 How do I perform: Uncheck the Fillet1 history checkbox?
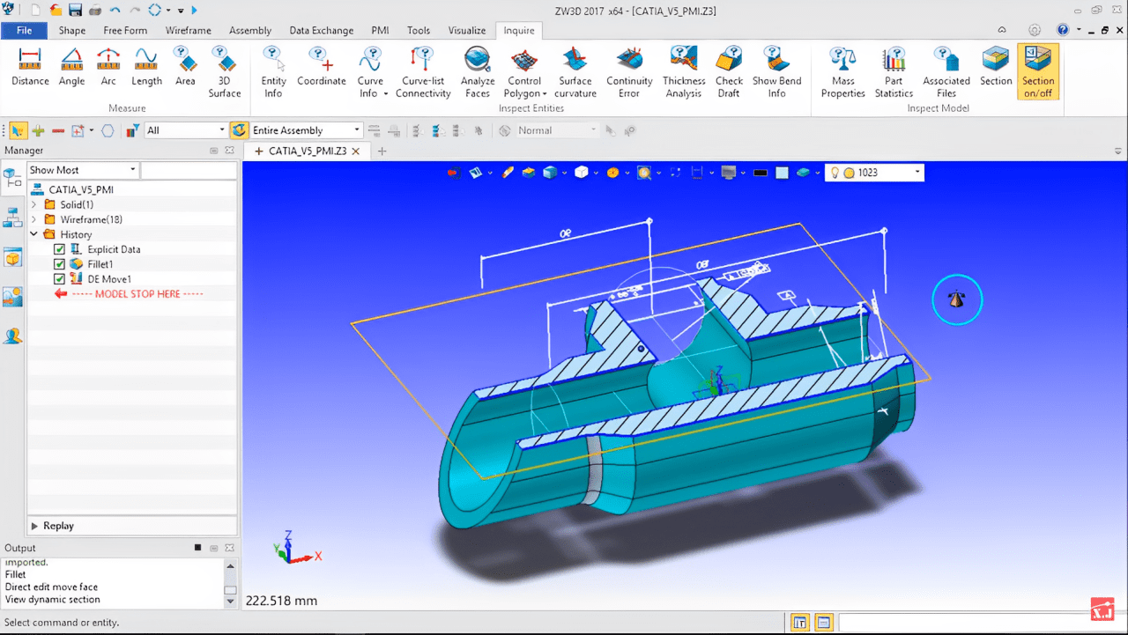pos(60,264)
